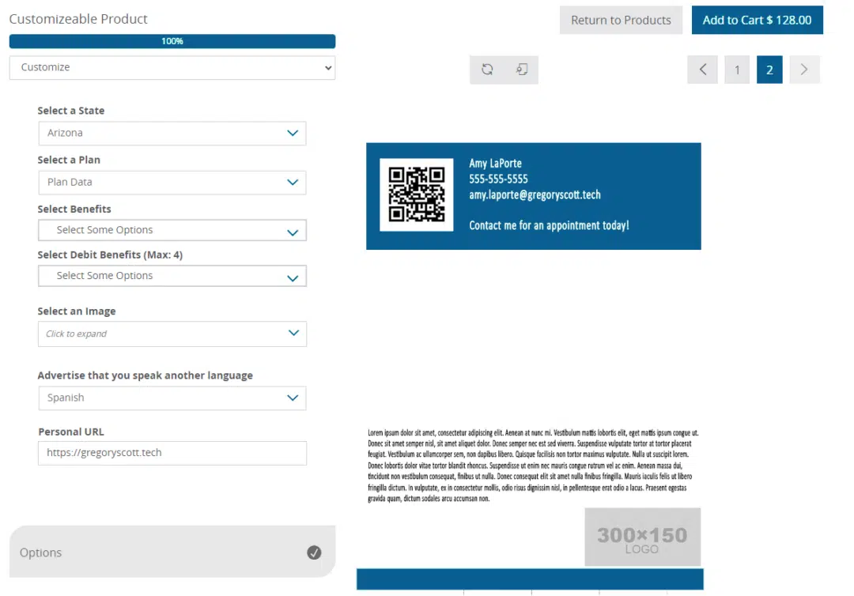
Task: Open the Select a State dropdown
Action: tap(172, 134)
